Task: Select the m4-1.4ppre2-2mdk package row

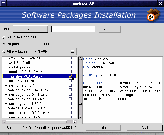Action: pos(39,67)
